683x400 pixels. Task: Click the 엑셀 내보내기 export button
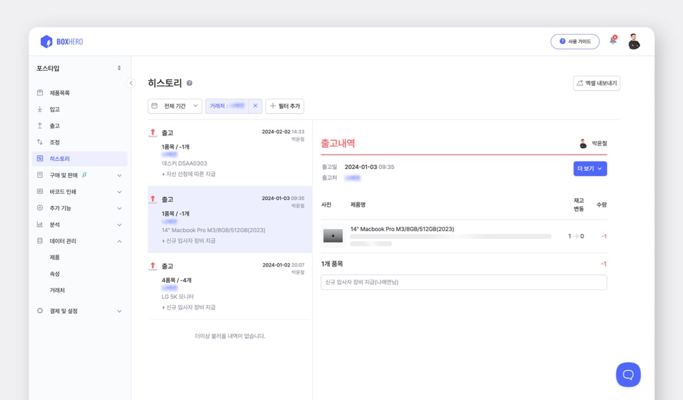point(596,83)
